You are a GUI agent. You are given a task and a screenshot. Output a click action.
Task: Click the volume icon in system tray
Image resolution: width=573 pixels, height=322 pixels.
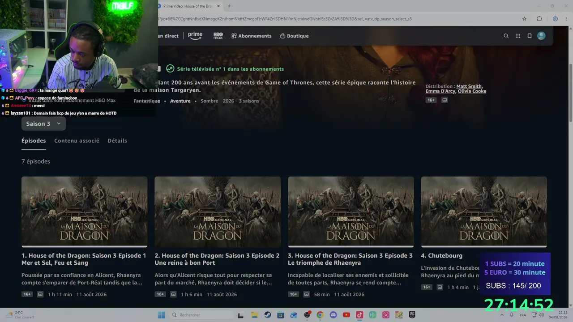pos(541,315)
